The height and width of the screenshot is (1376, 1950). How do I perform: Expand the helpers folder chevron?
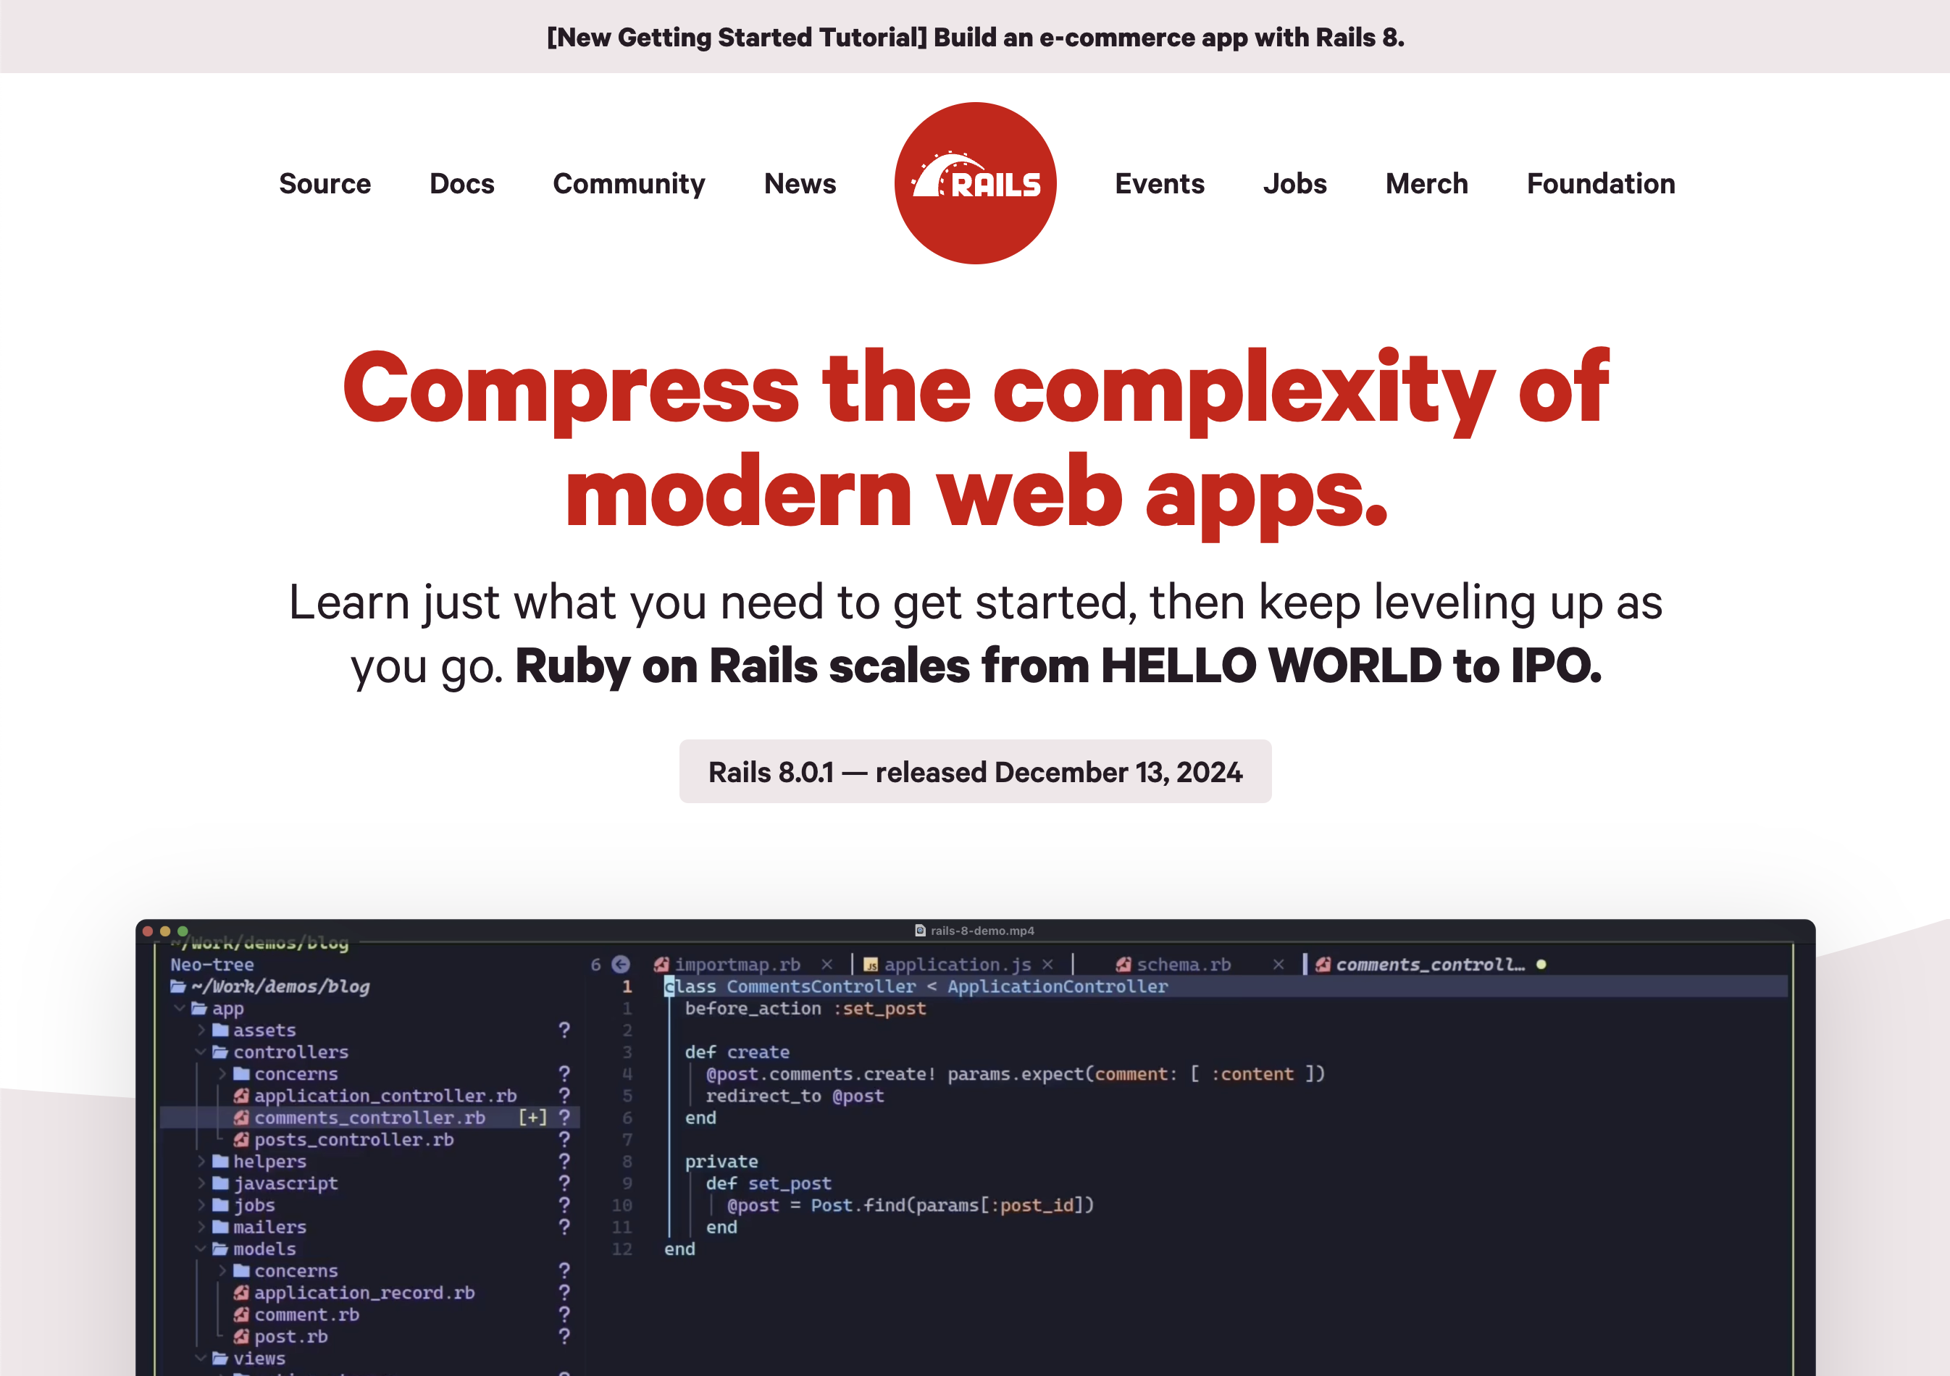pos(201,1160)
